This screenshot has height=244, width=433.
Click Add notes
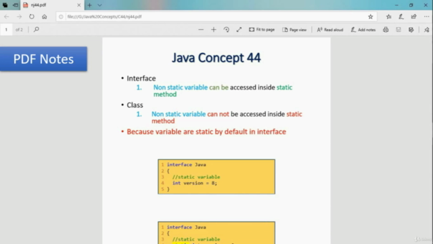point(363,30)
